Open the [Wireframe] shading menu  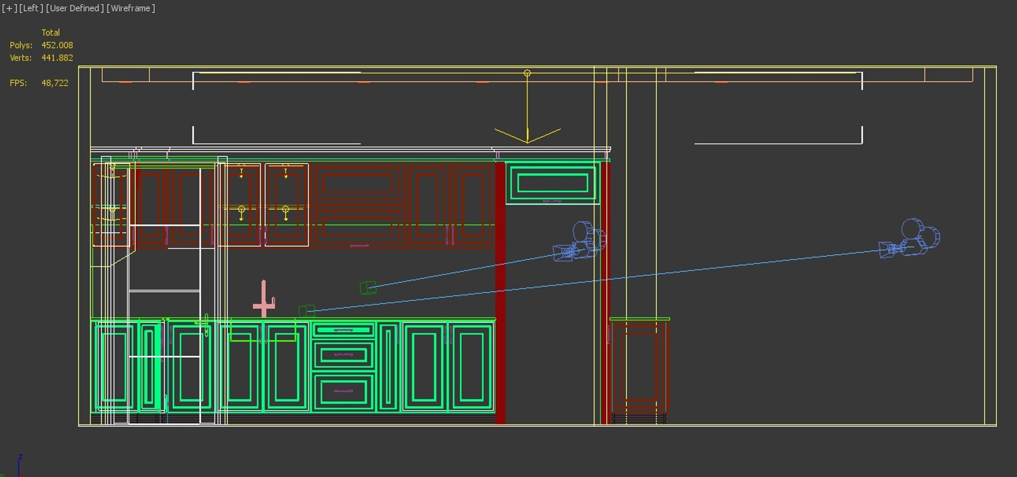pos(131,8)
